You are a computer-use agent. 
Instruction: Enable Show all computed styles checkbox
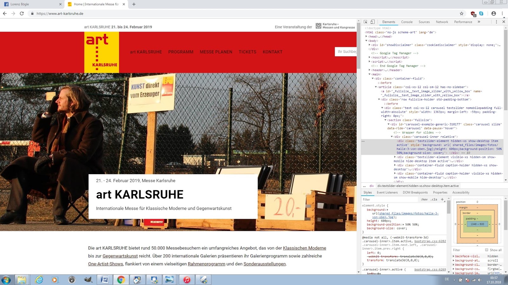pyautogui.click(x=486, y=250)
